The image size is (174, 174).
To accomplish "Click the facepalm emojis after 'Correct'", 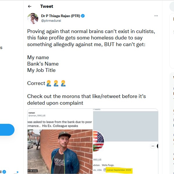I will pyautogui.click(x=56, y=83).
